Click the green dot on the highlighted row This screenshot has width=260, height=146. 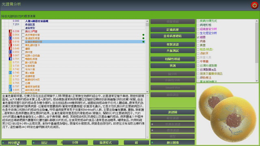coord(143,42)
